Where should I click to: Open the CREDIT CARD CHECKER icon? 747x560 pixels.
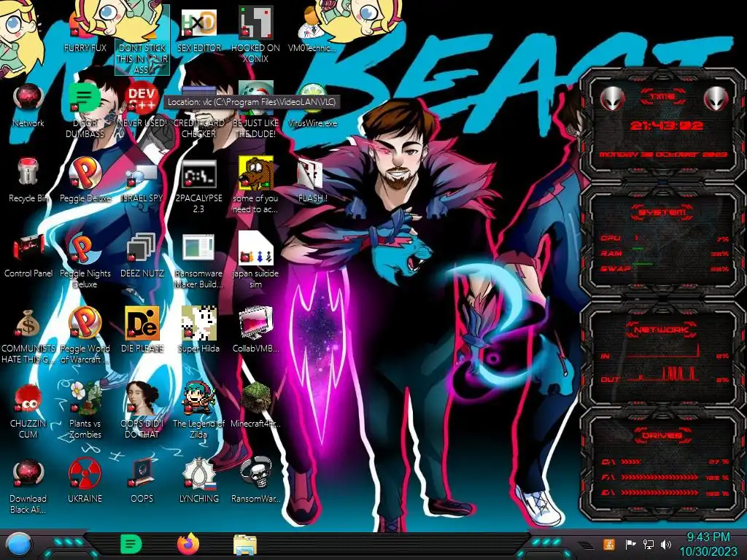198,111
